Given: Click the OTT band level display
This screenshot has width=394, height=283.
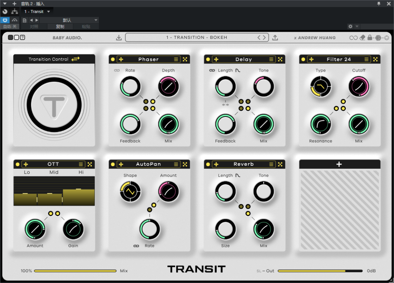Looking at the screenshot, I should 54,191.
